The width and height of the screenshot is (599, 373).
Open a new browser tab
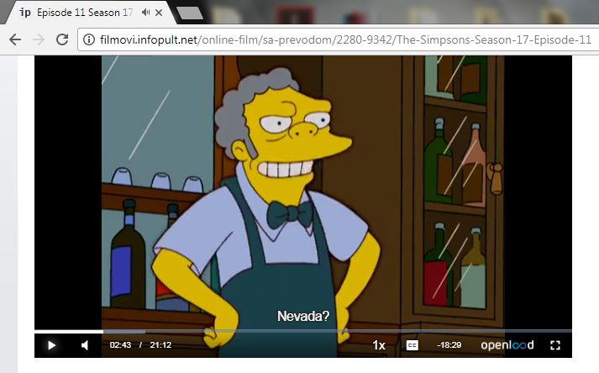tap(190, 13)
